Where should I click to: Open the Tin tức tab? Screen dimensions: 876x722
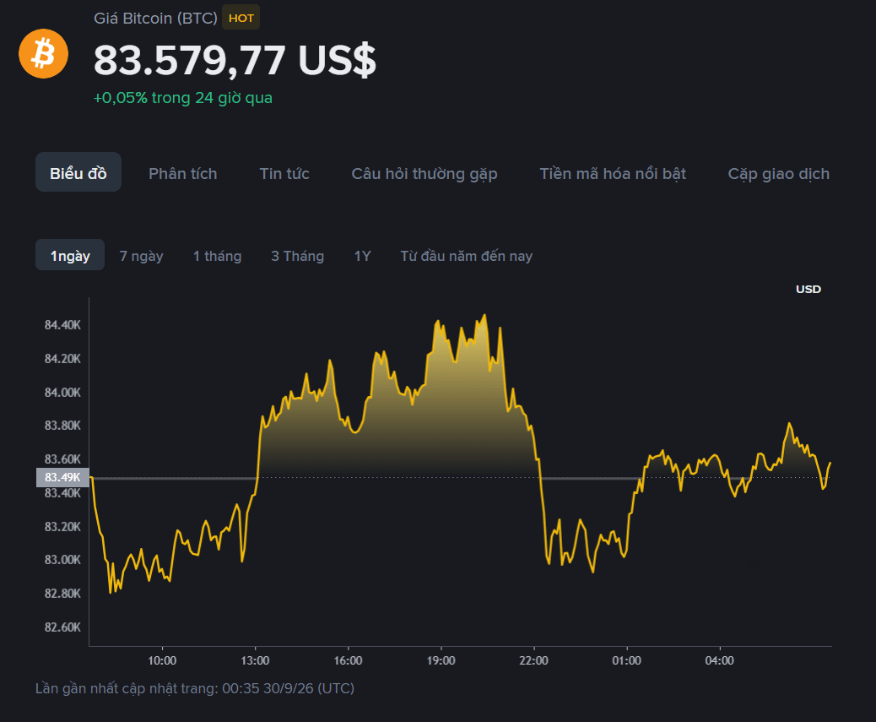284,174
